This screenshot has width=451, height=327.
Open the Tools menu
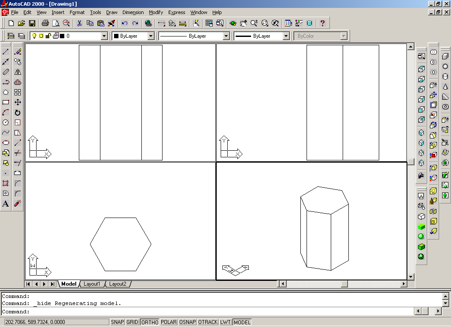tap(96, 12)
